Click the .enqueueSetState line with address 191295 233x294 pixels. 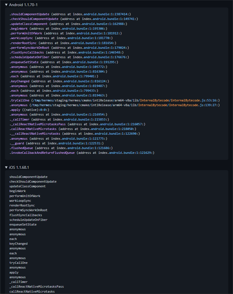(64, 62)
